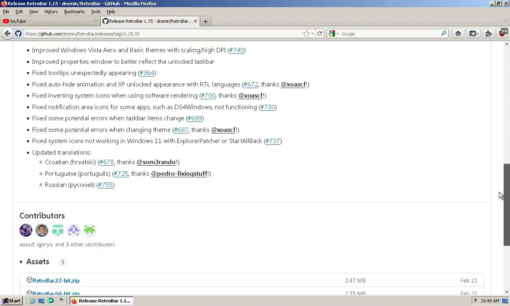
Task: Bookmark this page with the star icon
Action: click(x=306, y=34)
